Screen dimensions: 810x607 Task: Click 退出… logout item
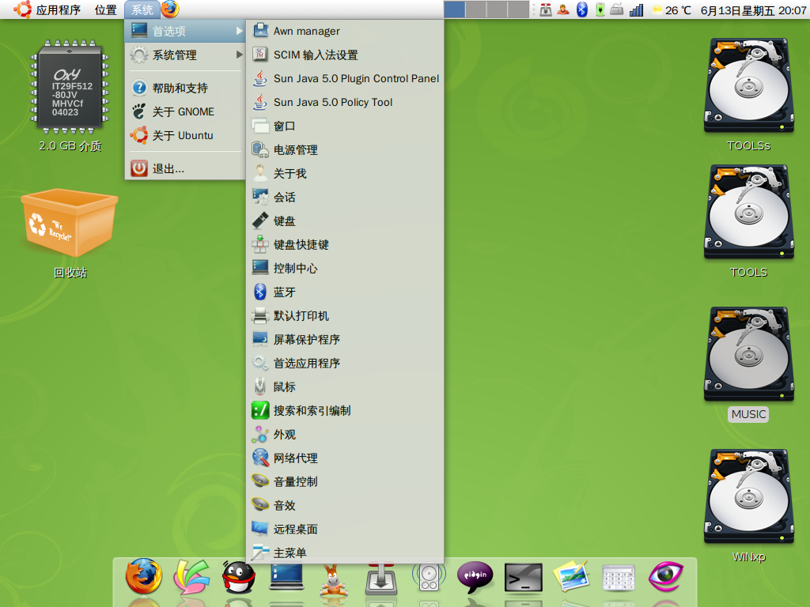185,168
